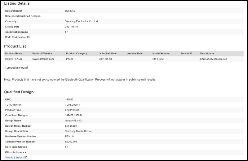The image size is (248, 161).
Task: Click the Referenced Qualified Designs label
Action: pyautogui.click(x=23, y=16)
